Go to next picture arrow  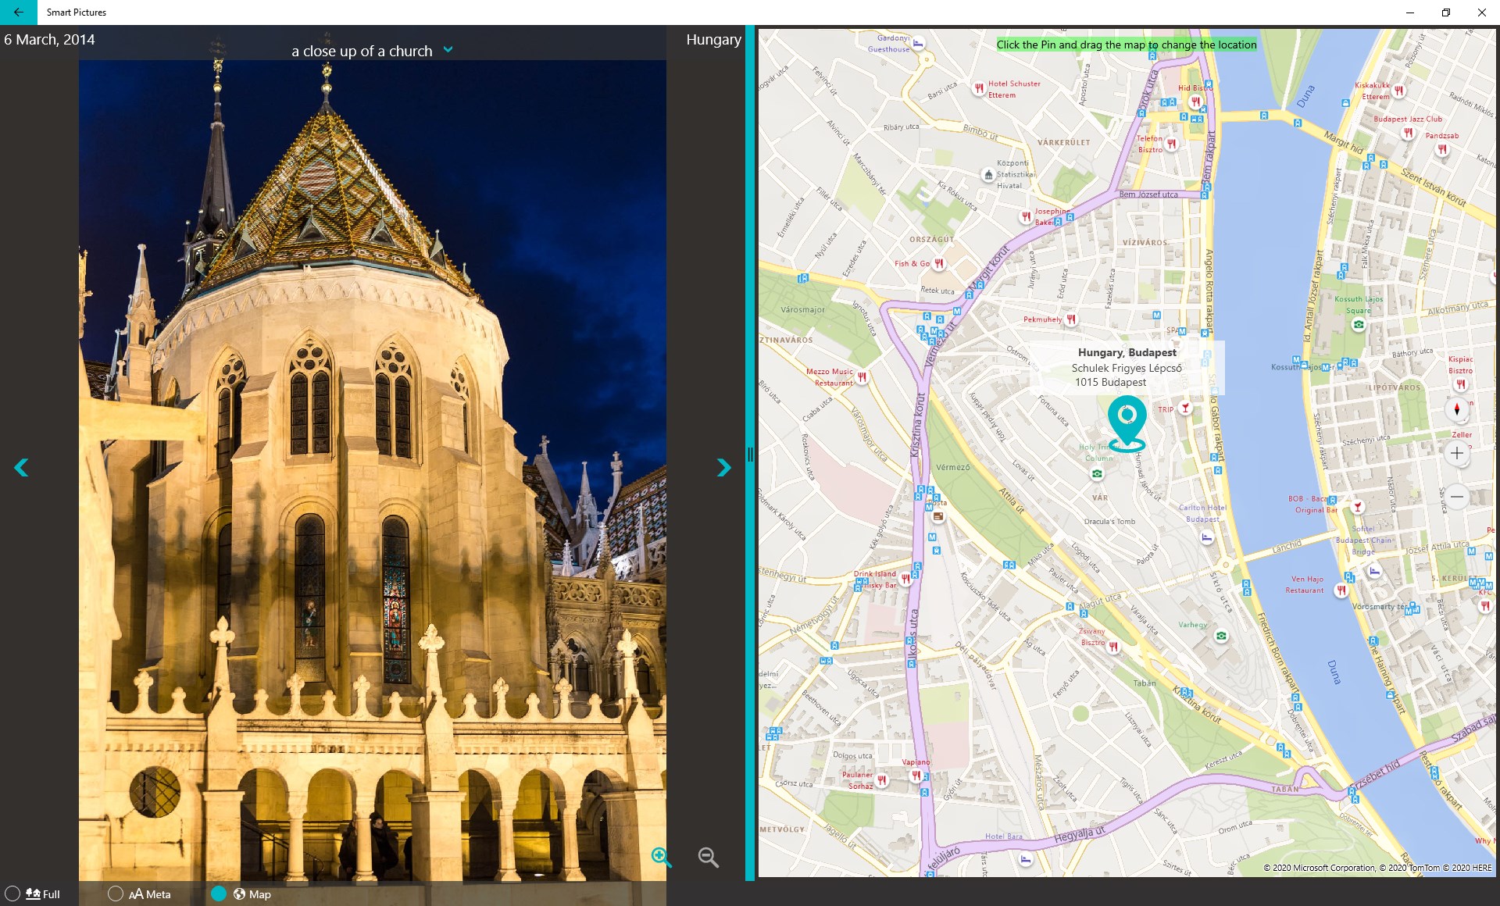[x=723, y=468]
